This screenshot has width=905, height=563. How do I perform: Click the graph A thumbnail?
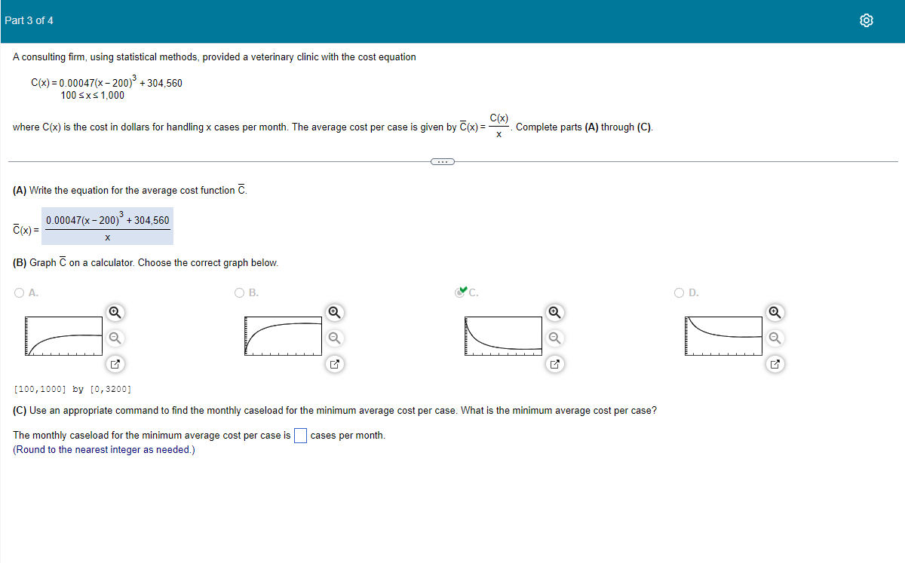[x=63, y=335]
